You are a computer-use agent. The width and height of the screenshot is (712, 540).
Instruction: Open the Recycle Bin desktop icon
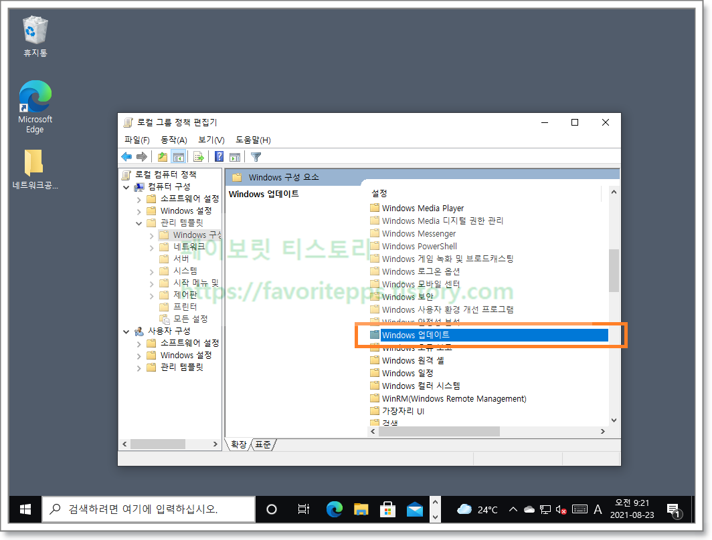[35, 37]
